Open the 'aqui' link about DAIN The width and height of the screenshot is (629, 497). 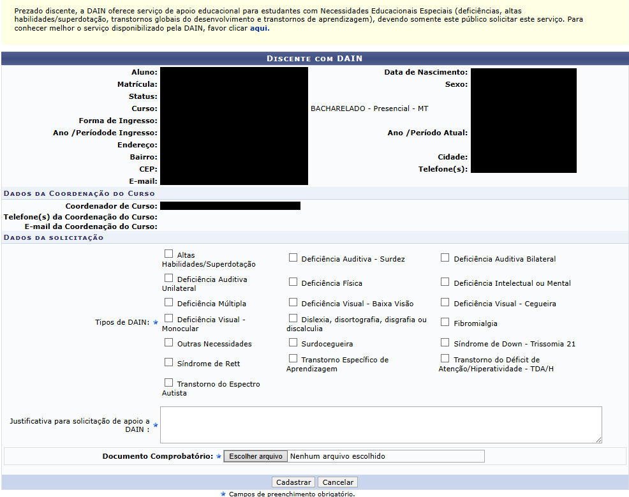pyautogui.click(x=259, y=28)
